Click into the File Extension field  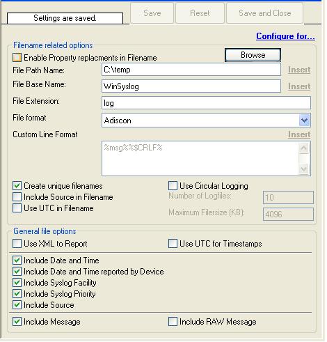click(x=206, y=103)
